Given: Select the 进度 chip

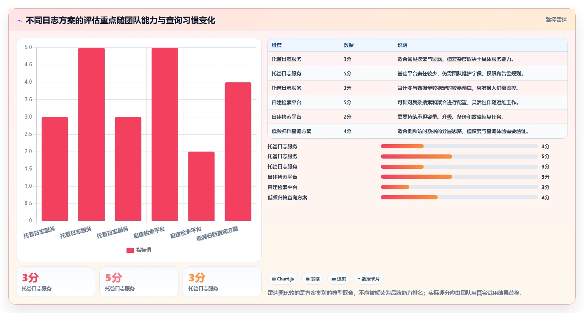Looking at the screenshot, I should (338, 279).
